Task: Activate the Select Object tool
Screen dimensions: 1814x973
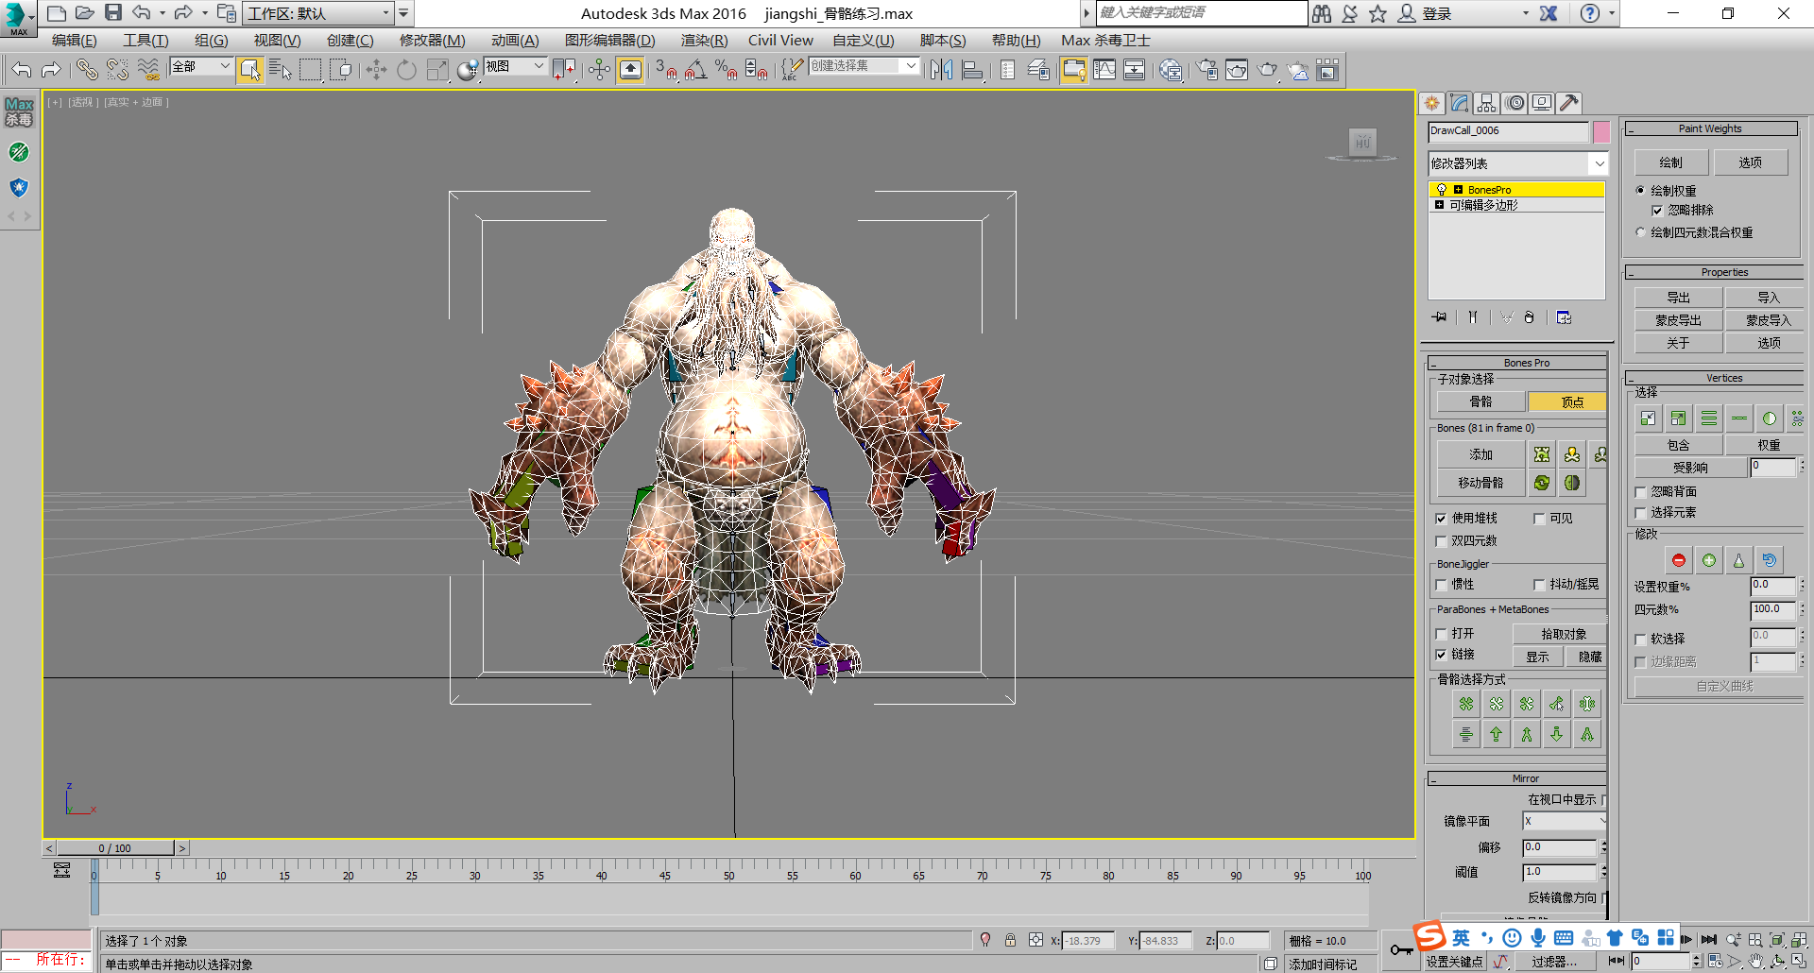Action: [249, 69]
